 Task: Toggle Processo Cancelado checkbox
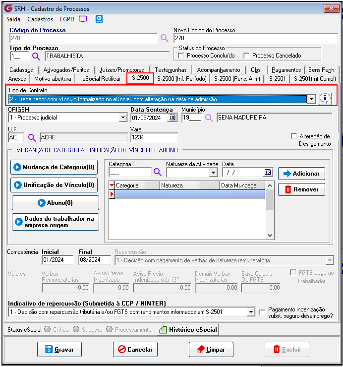pyautogui.click(x=246, y=56)
